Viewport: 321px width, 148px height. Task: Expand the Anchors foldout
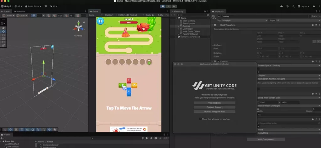tap(212, 45)
